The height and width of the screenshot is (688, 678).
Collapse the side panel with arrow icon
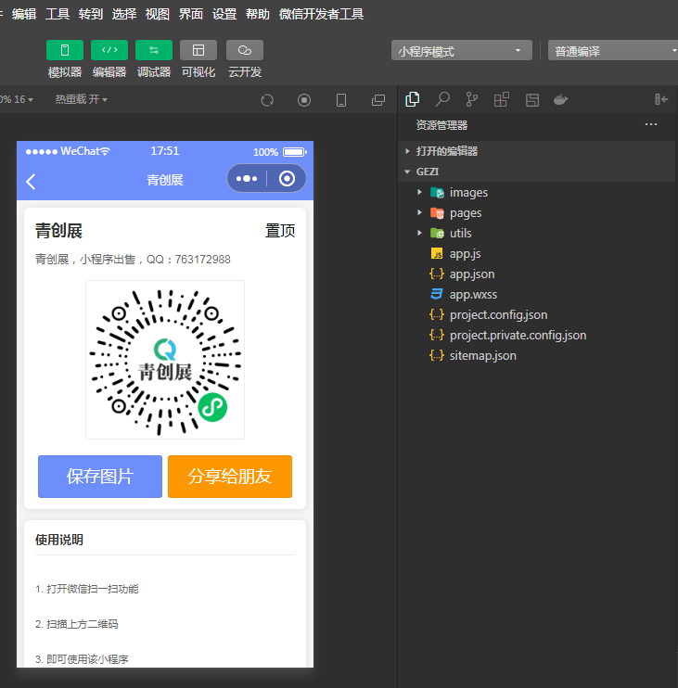click(x=661, y=99)
